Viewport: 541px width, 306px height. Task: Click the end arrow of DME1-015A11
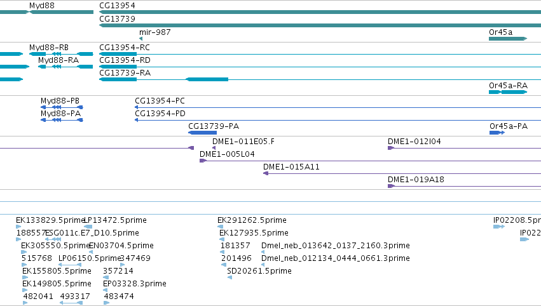tap(266, 173)
